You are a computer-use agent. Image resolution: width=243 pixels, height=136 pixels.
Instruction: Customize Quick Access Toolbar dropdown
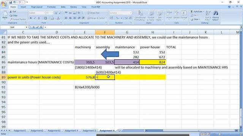coord(27,2)
